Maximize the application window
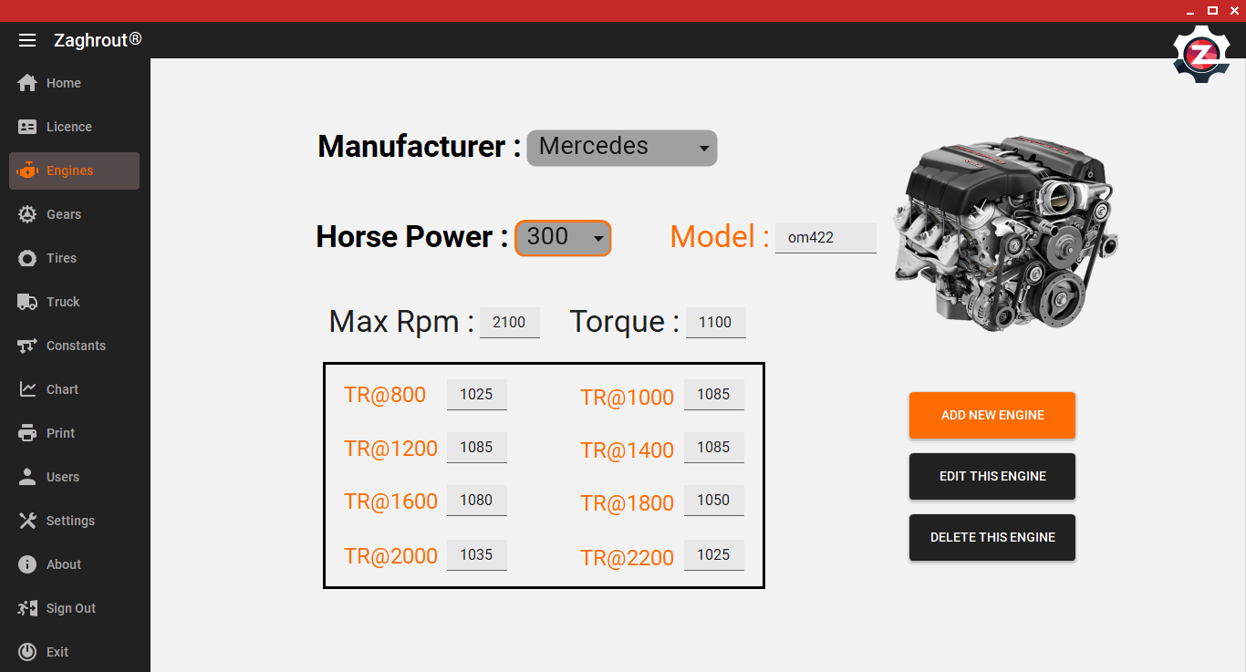The image size is (1246, 672). (1213, 11)
